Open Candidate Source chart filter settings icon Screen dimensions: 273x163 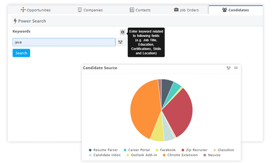229,68
